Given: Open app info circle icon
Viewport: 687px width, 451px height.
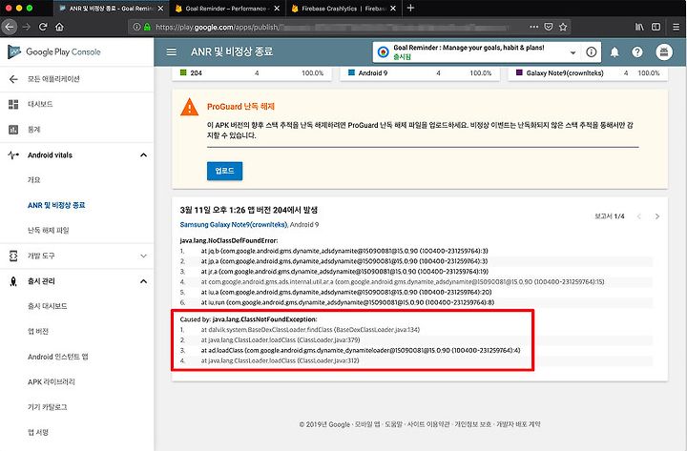Looking at the screenshot, I should (x=591, y=52).
